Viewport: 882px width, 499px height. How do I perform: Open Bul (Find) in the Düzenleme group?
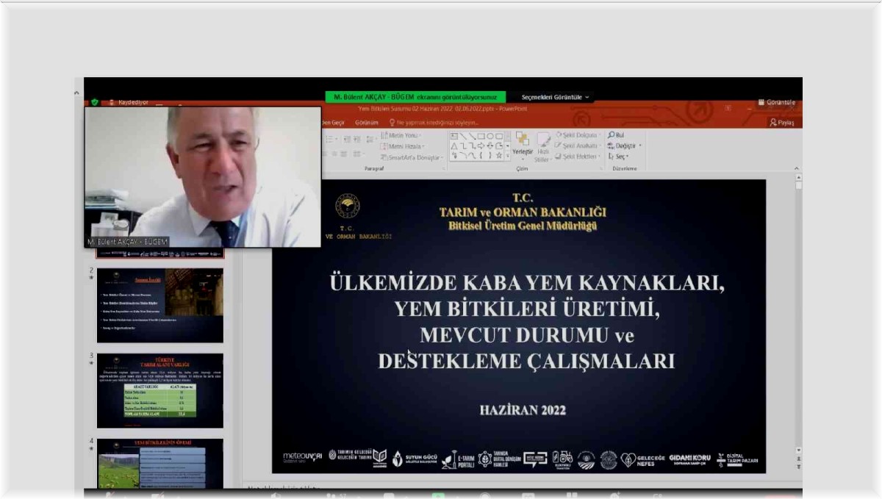(616, 135)
